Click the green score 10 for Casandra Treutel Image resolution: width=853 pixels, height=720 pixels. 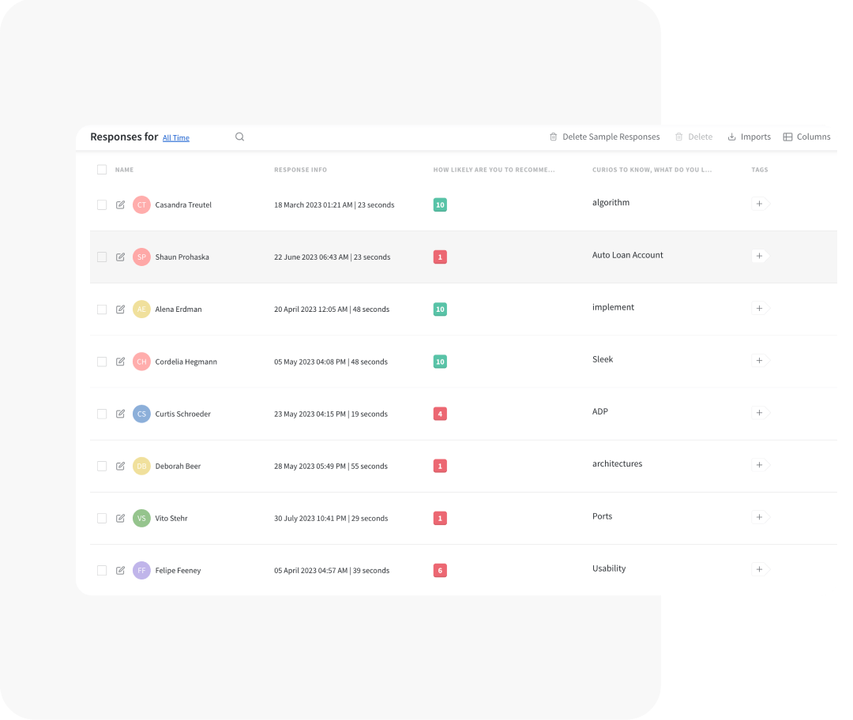[440, 205]
